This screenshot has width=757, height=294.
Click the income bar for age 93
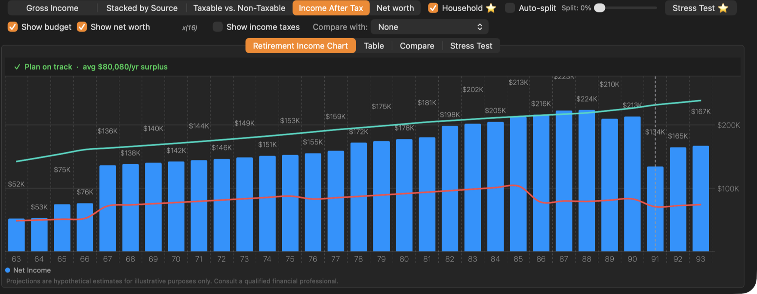pyautogui.click(x=701, y=199)
